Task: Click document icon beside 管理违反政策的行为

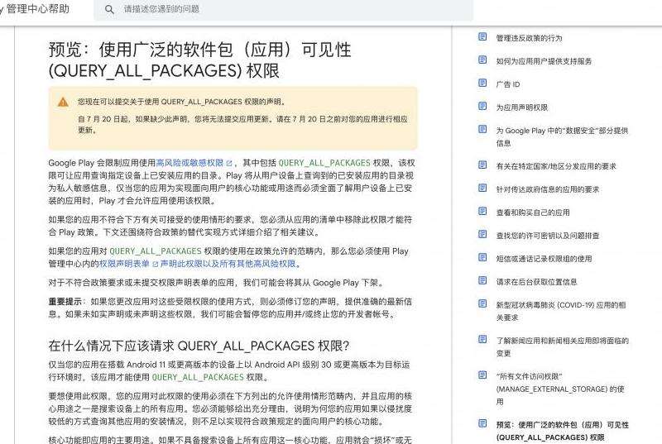Action: (x=482, y=36)
